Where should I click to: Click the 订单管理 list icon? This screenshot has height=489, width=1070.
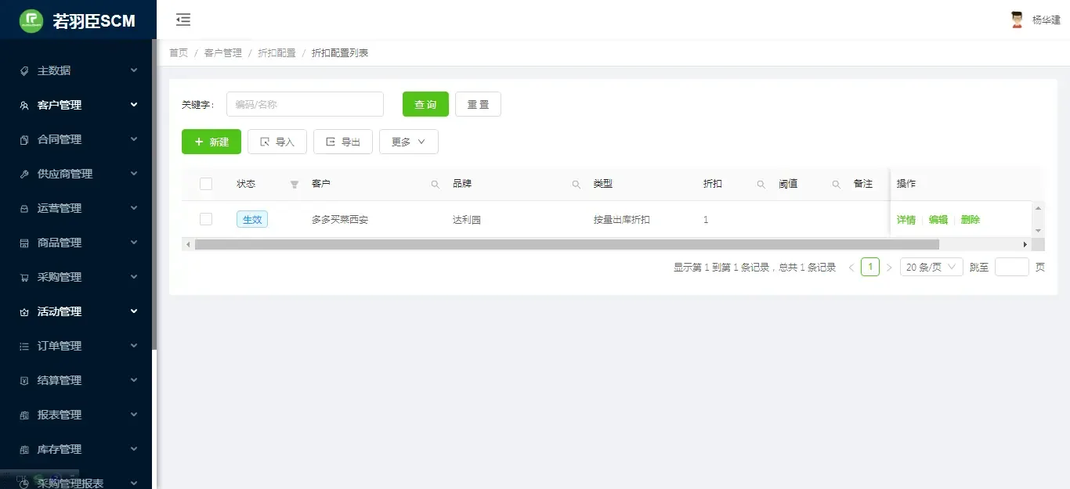[24, 346]
